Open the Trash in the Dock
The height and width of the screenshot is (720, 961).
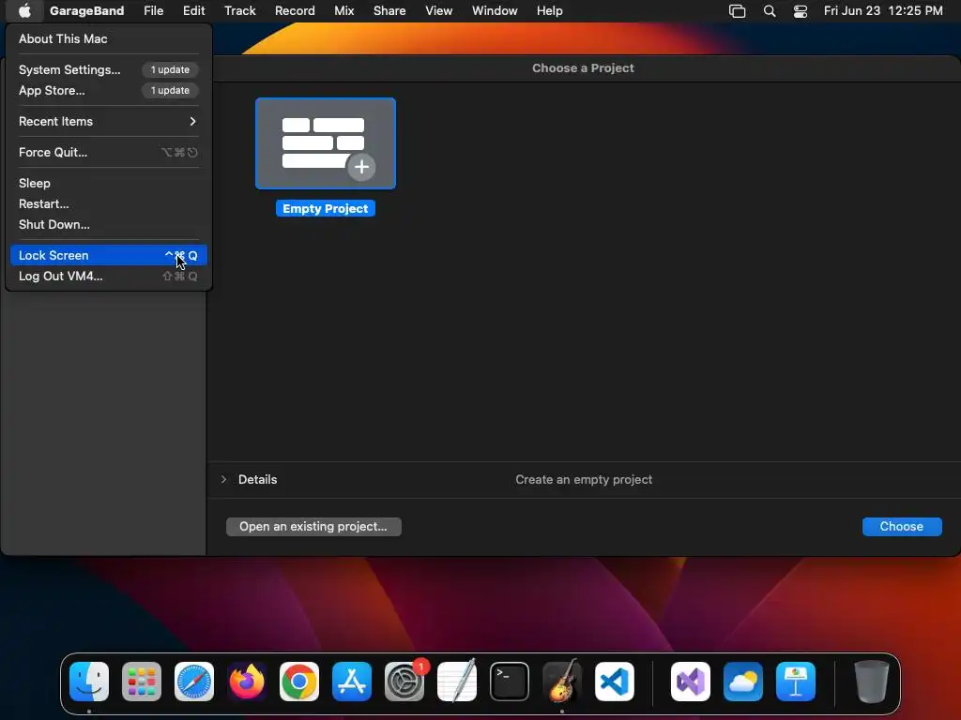point(872,682)
